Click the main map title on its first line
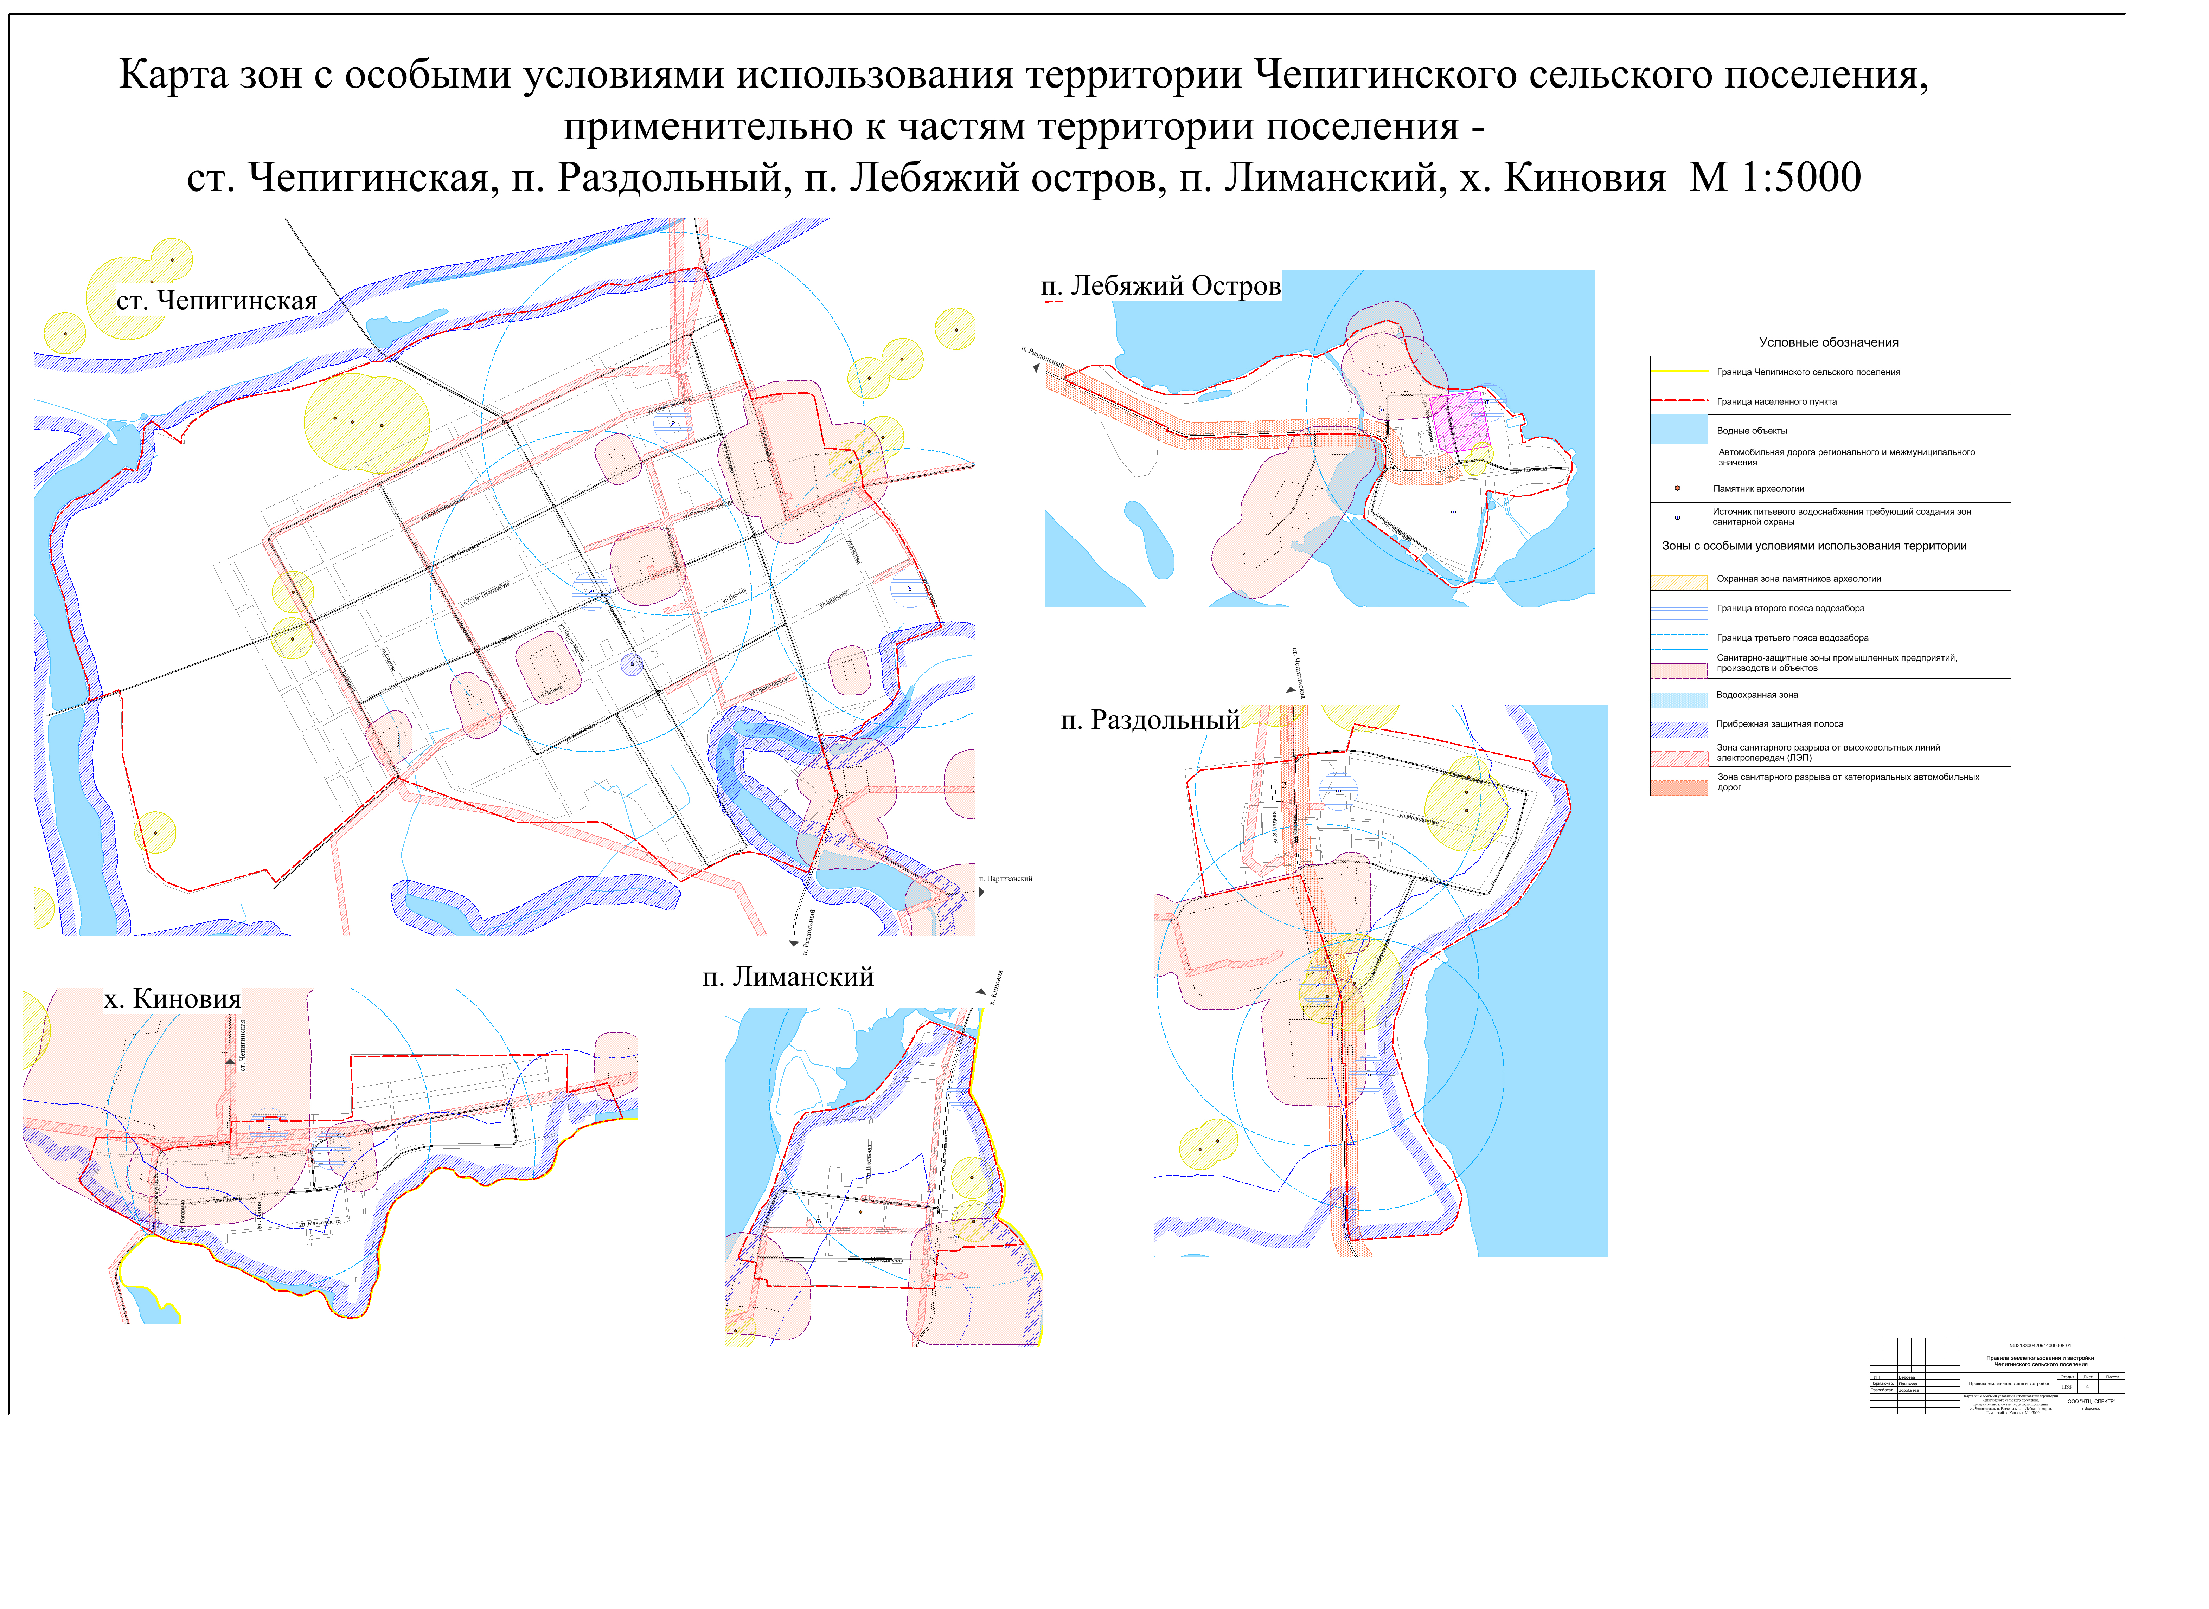This screenshot has height=1609, width=2209. pos(1024,75)
